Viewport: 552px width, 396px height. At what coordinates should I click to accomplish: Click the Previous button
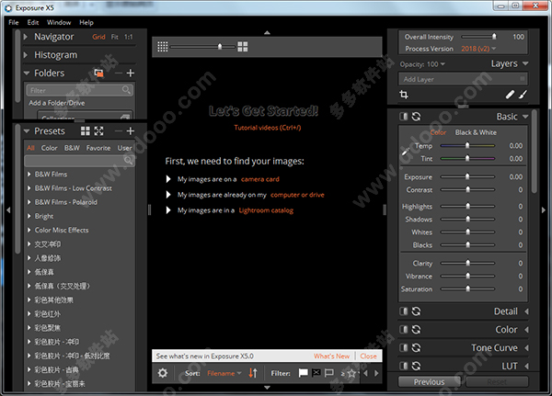click(429, 382)
